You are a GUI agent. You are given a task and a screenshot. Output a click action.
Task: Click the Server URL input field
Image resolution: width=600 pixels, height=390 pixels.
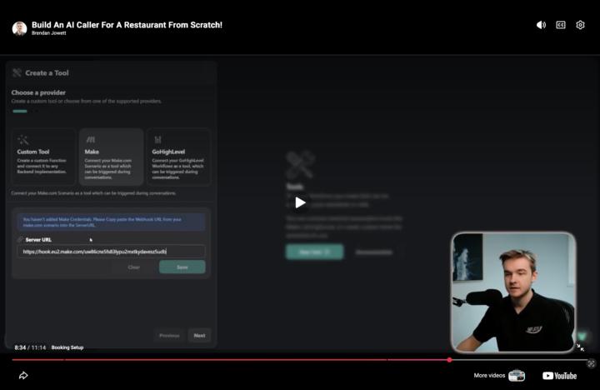tap(111, 252)
